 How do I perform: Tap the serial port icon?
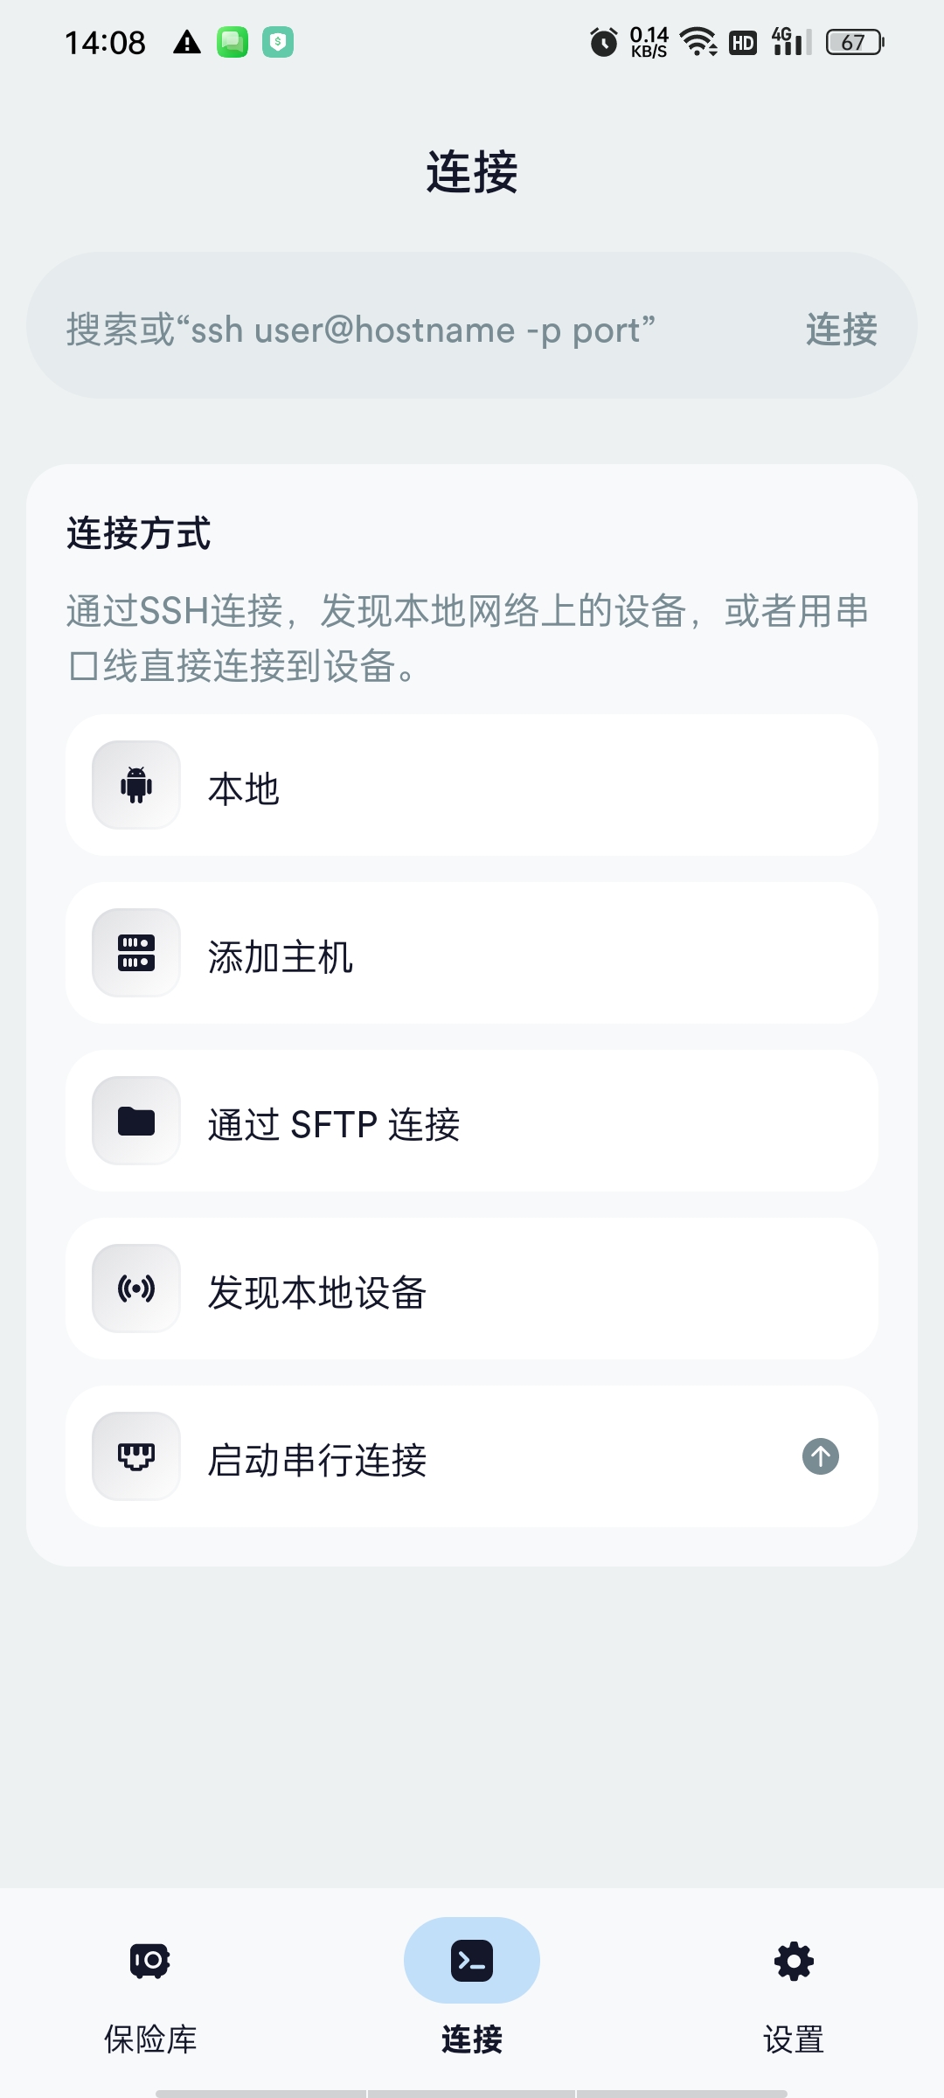pyautogui.click(x=136, y=1456)
